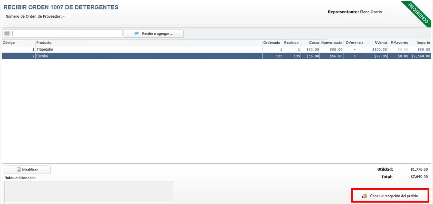This screenshot has width=433, height=204.
Task: Click the Diferencia column header
Action: tap(355, 43)
